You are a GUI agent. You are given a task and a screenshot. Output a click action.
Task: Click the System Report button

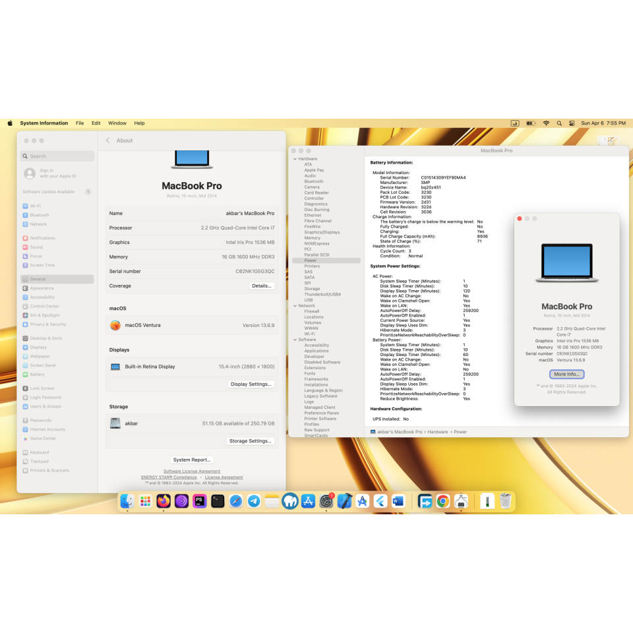click(x=192, y=460)
